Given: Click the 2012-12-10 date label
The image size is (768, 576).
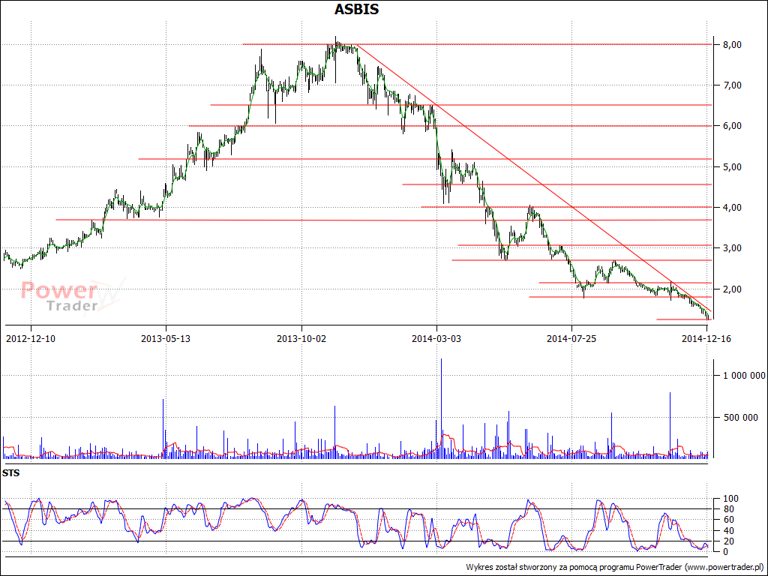Looking at the screenshot, I should point(31,338).
